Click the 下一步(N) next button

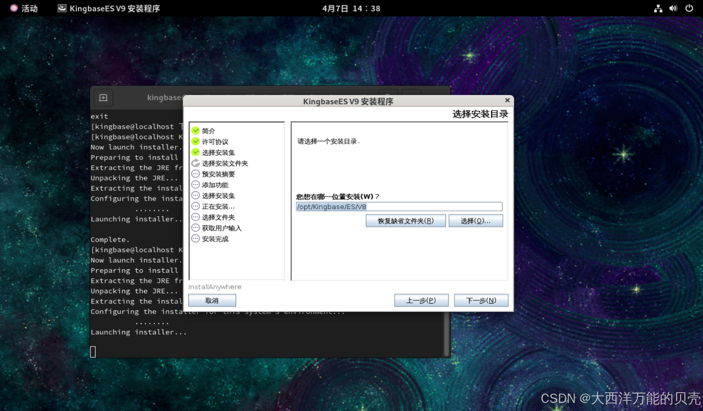[481, 300]
